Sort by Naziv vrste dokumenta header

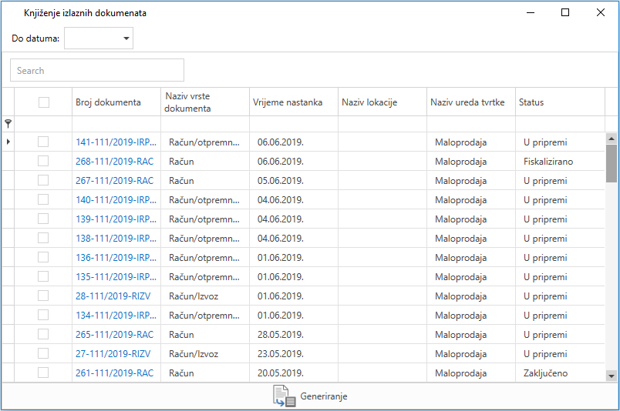pos(205,102)
